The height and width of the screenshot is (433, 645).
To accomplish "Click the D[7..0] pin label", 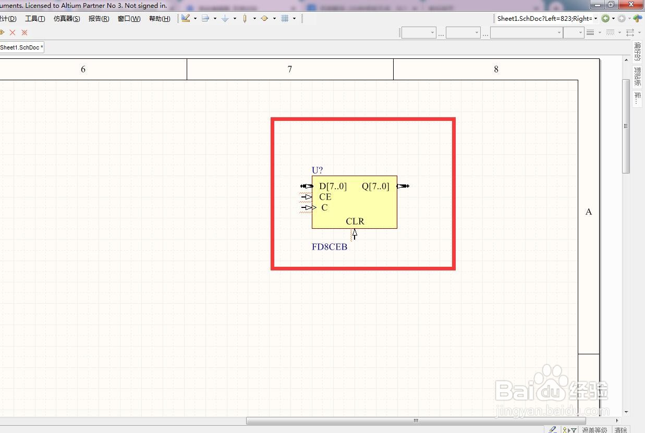I will (333, 186).
